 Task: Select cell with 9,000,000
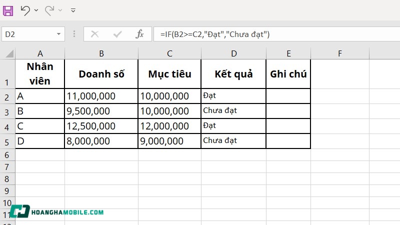(x=169, y=141)
